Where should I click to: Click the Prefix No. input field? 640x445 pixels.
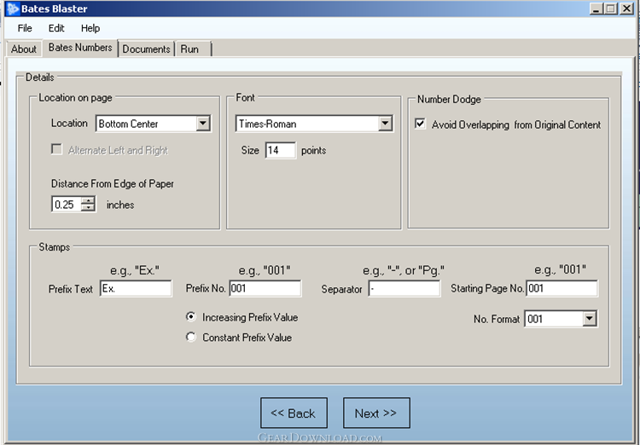point(265,288)
